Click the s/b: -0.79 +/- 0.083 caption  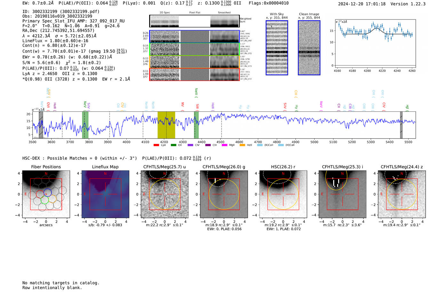105,225
